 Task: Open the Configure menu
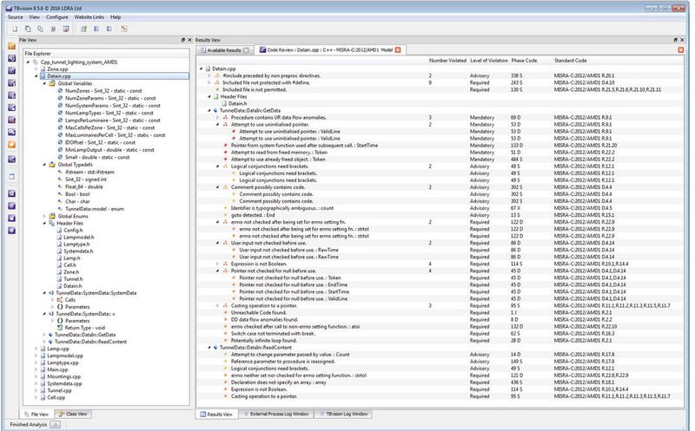57,16
